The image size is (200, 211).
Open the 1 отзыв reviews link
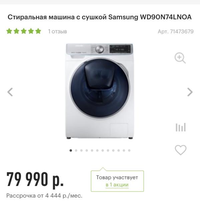(57, 31)
